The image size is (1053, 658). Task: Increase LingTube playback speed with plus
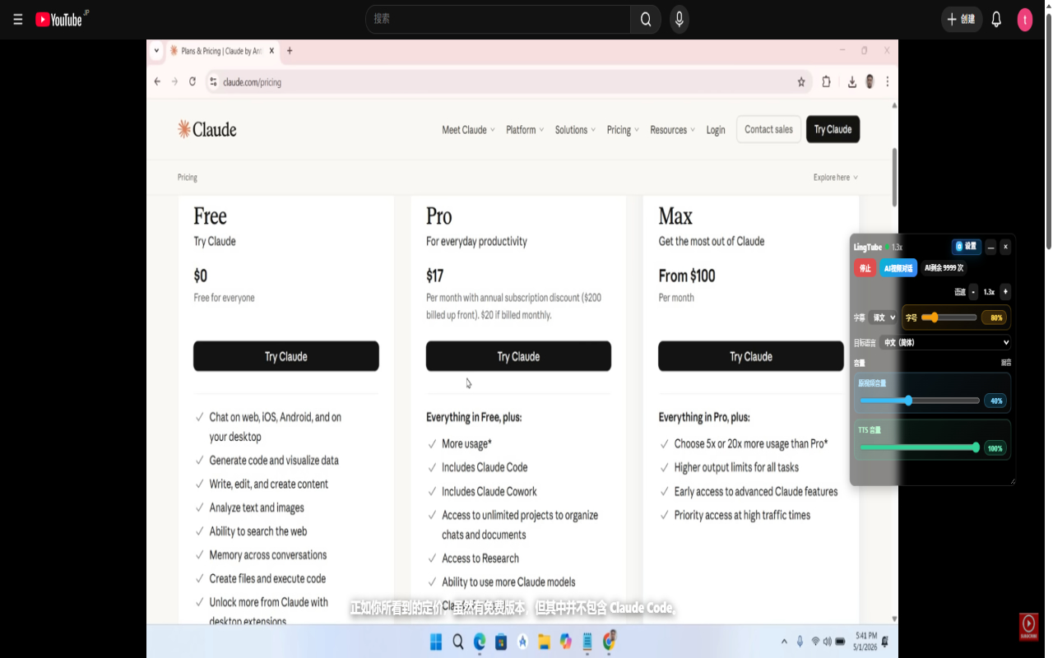1005,292
